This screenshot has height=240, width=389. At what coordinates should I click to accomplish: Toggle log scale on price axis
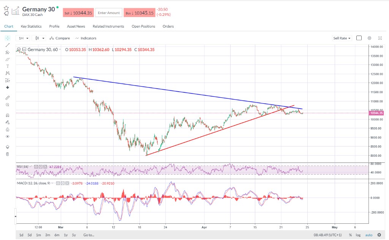tap(358, 235)
